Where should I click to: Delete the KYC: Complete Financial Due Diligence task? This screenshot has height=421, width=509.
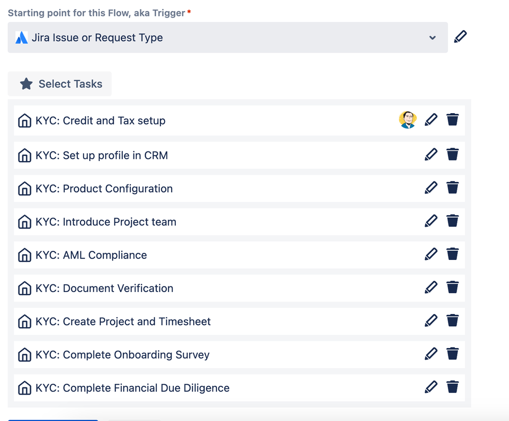tap(452, 387)
